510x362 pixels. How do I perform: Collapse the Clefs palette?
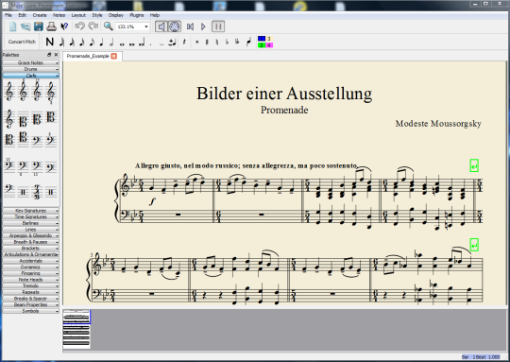[x=31, y=76]
